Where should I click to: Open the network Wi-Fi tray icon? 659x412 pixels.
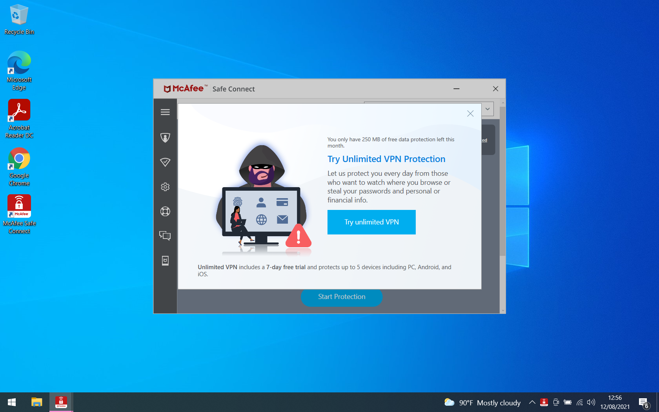click(579, 402)
